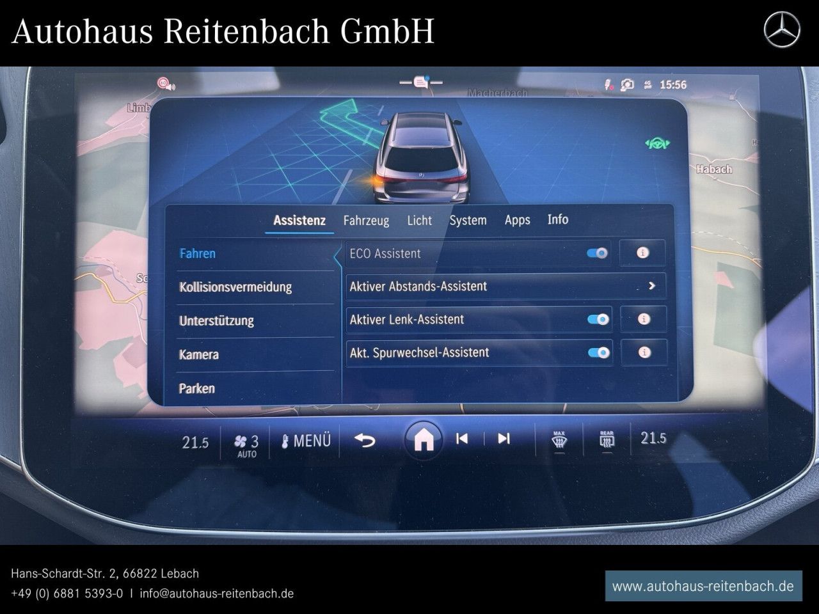Viewport: 819px width, 614px height.
Task: Click the Mercedes-Benz star logo
Action: [782, 30]
